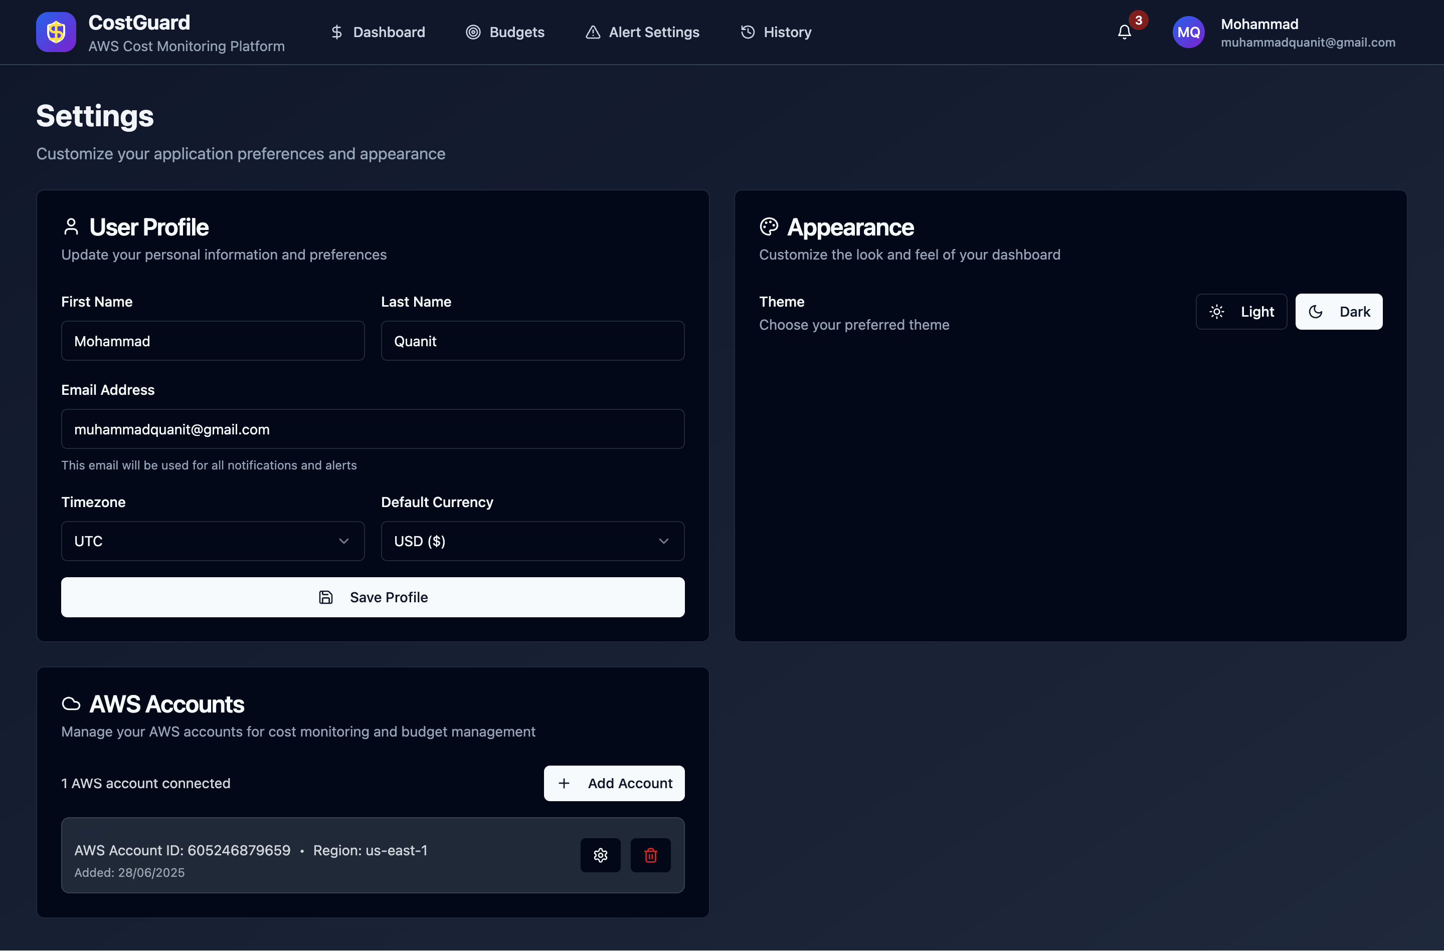This screenshot has height=951, width=1444.
Task: Open the History page
Action: (775, 32)
